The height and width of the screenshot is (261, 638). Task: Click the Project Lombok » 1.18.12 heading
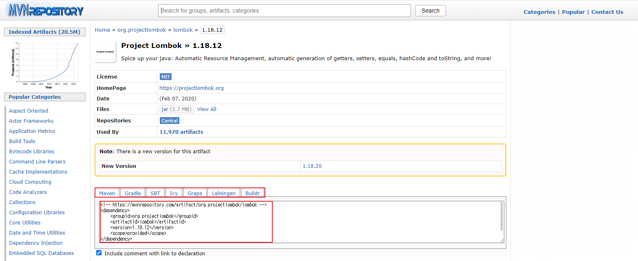click(172, 46)
